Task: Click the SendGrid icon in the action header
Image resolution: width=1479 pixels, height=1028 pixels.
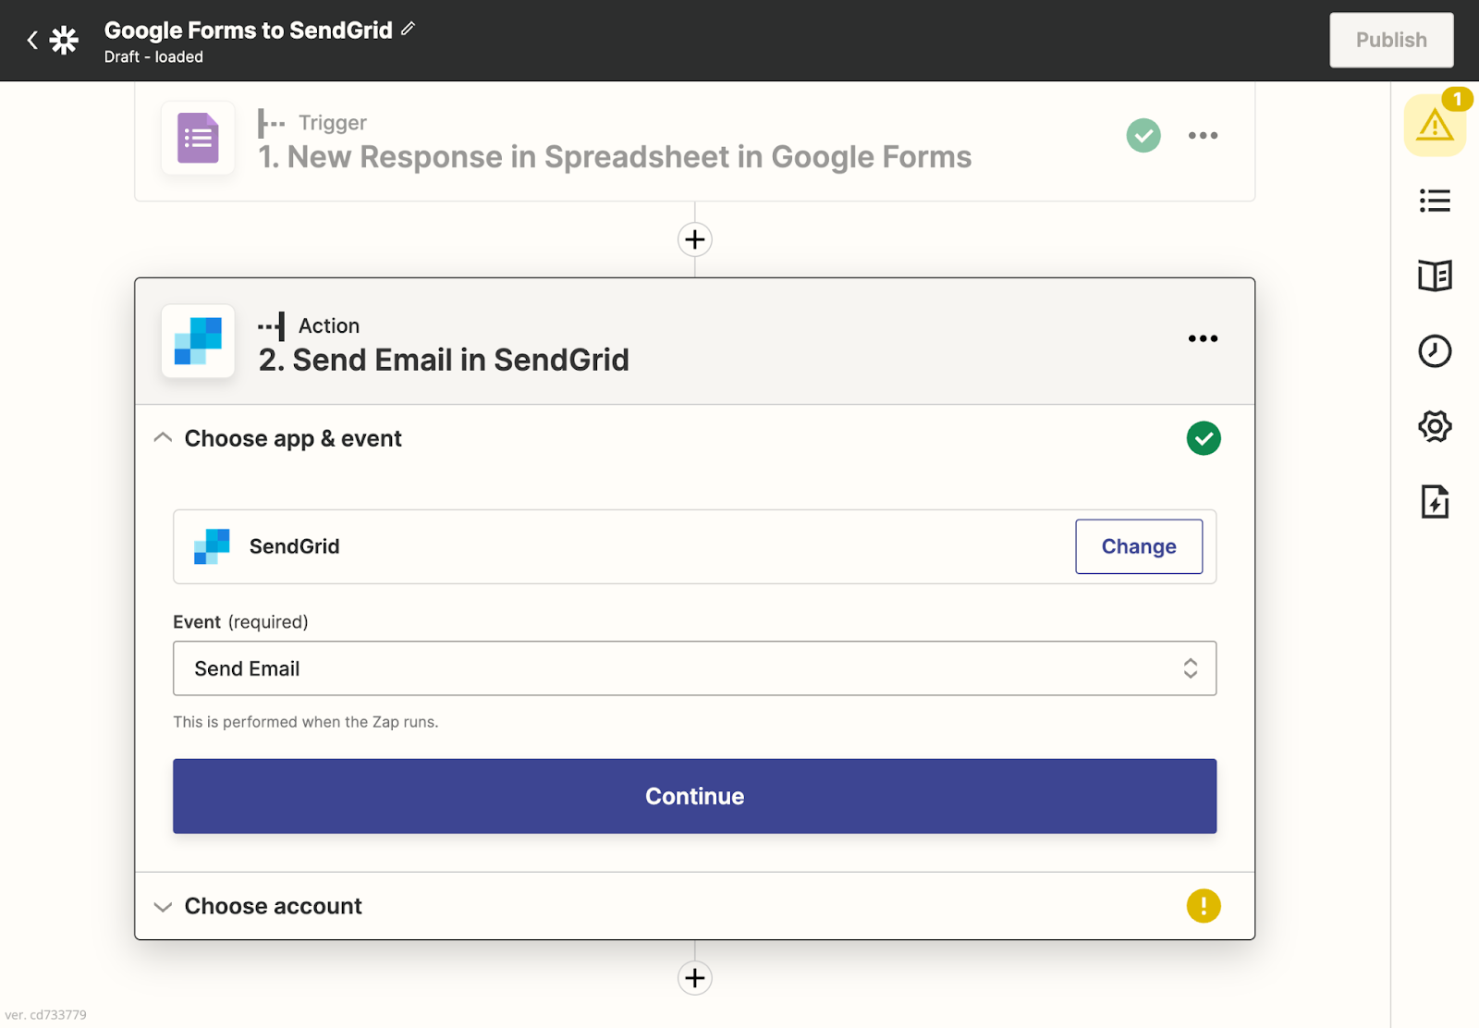Action: pyautogui.click(x=198, y=341)
